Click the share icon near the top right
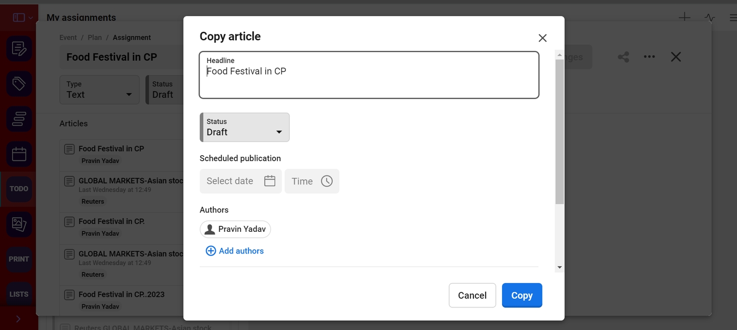 [x=624, y=57]
